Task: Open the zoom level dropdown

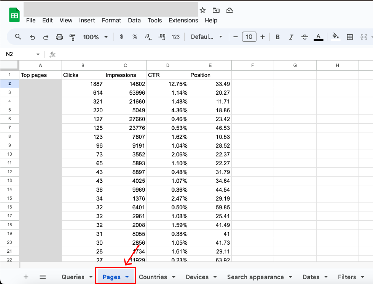Action: 95,37
